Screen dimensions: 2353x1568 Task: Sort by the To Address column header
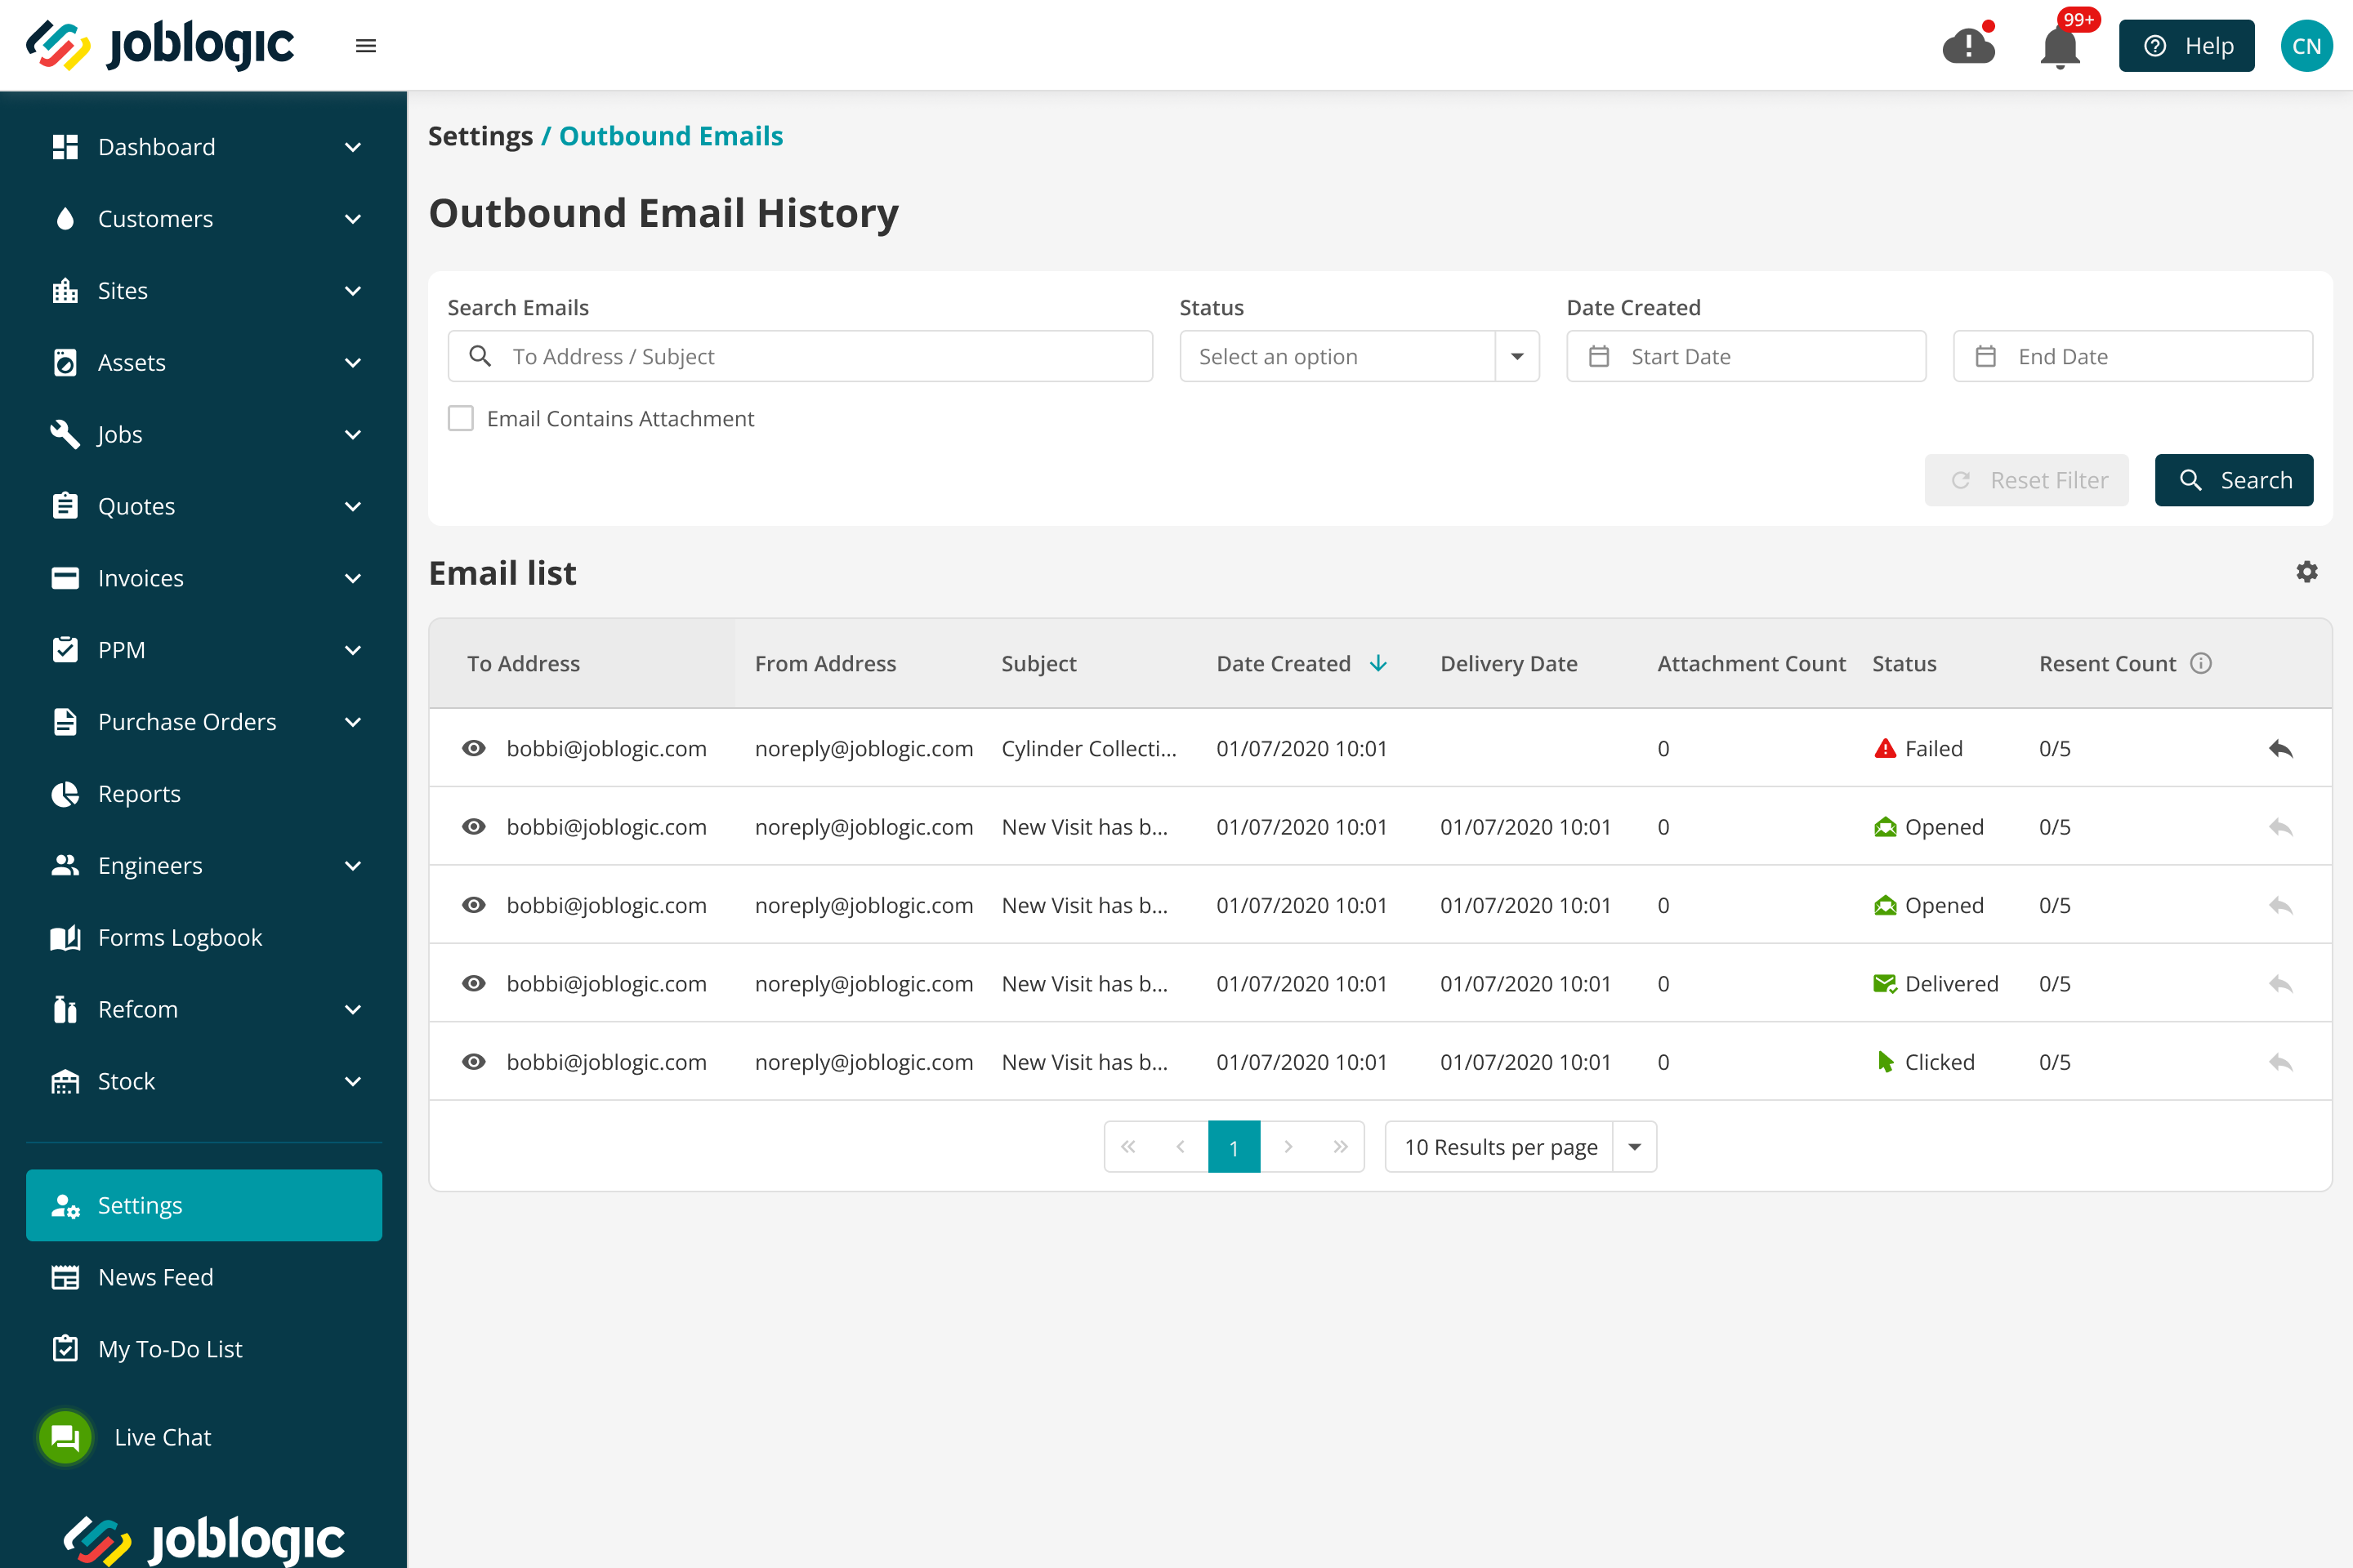[x=523, y=663]
